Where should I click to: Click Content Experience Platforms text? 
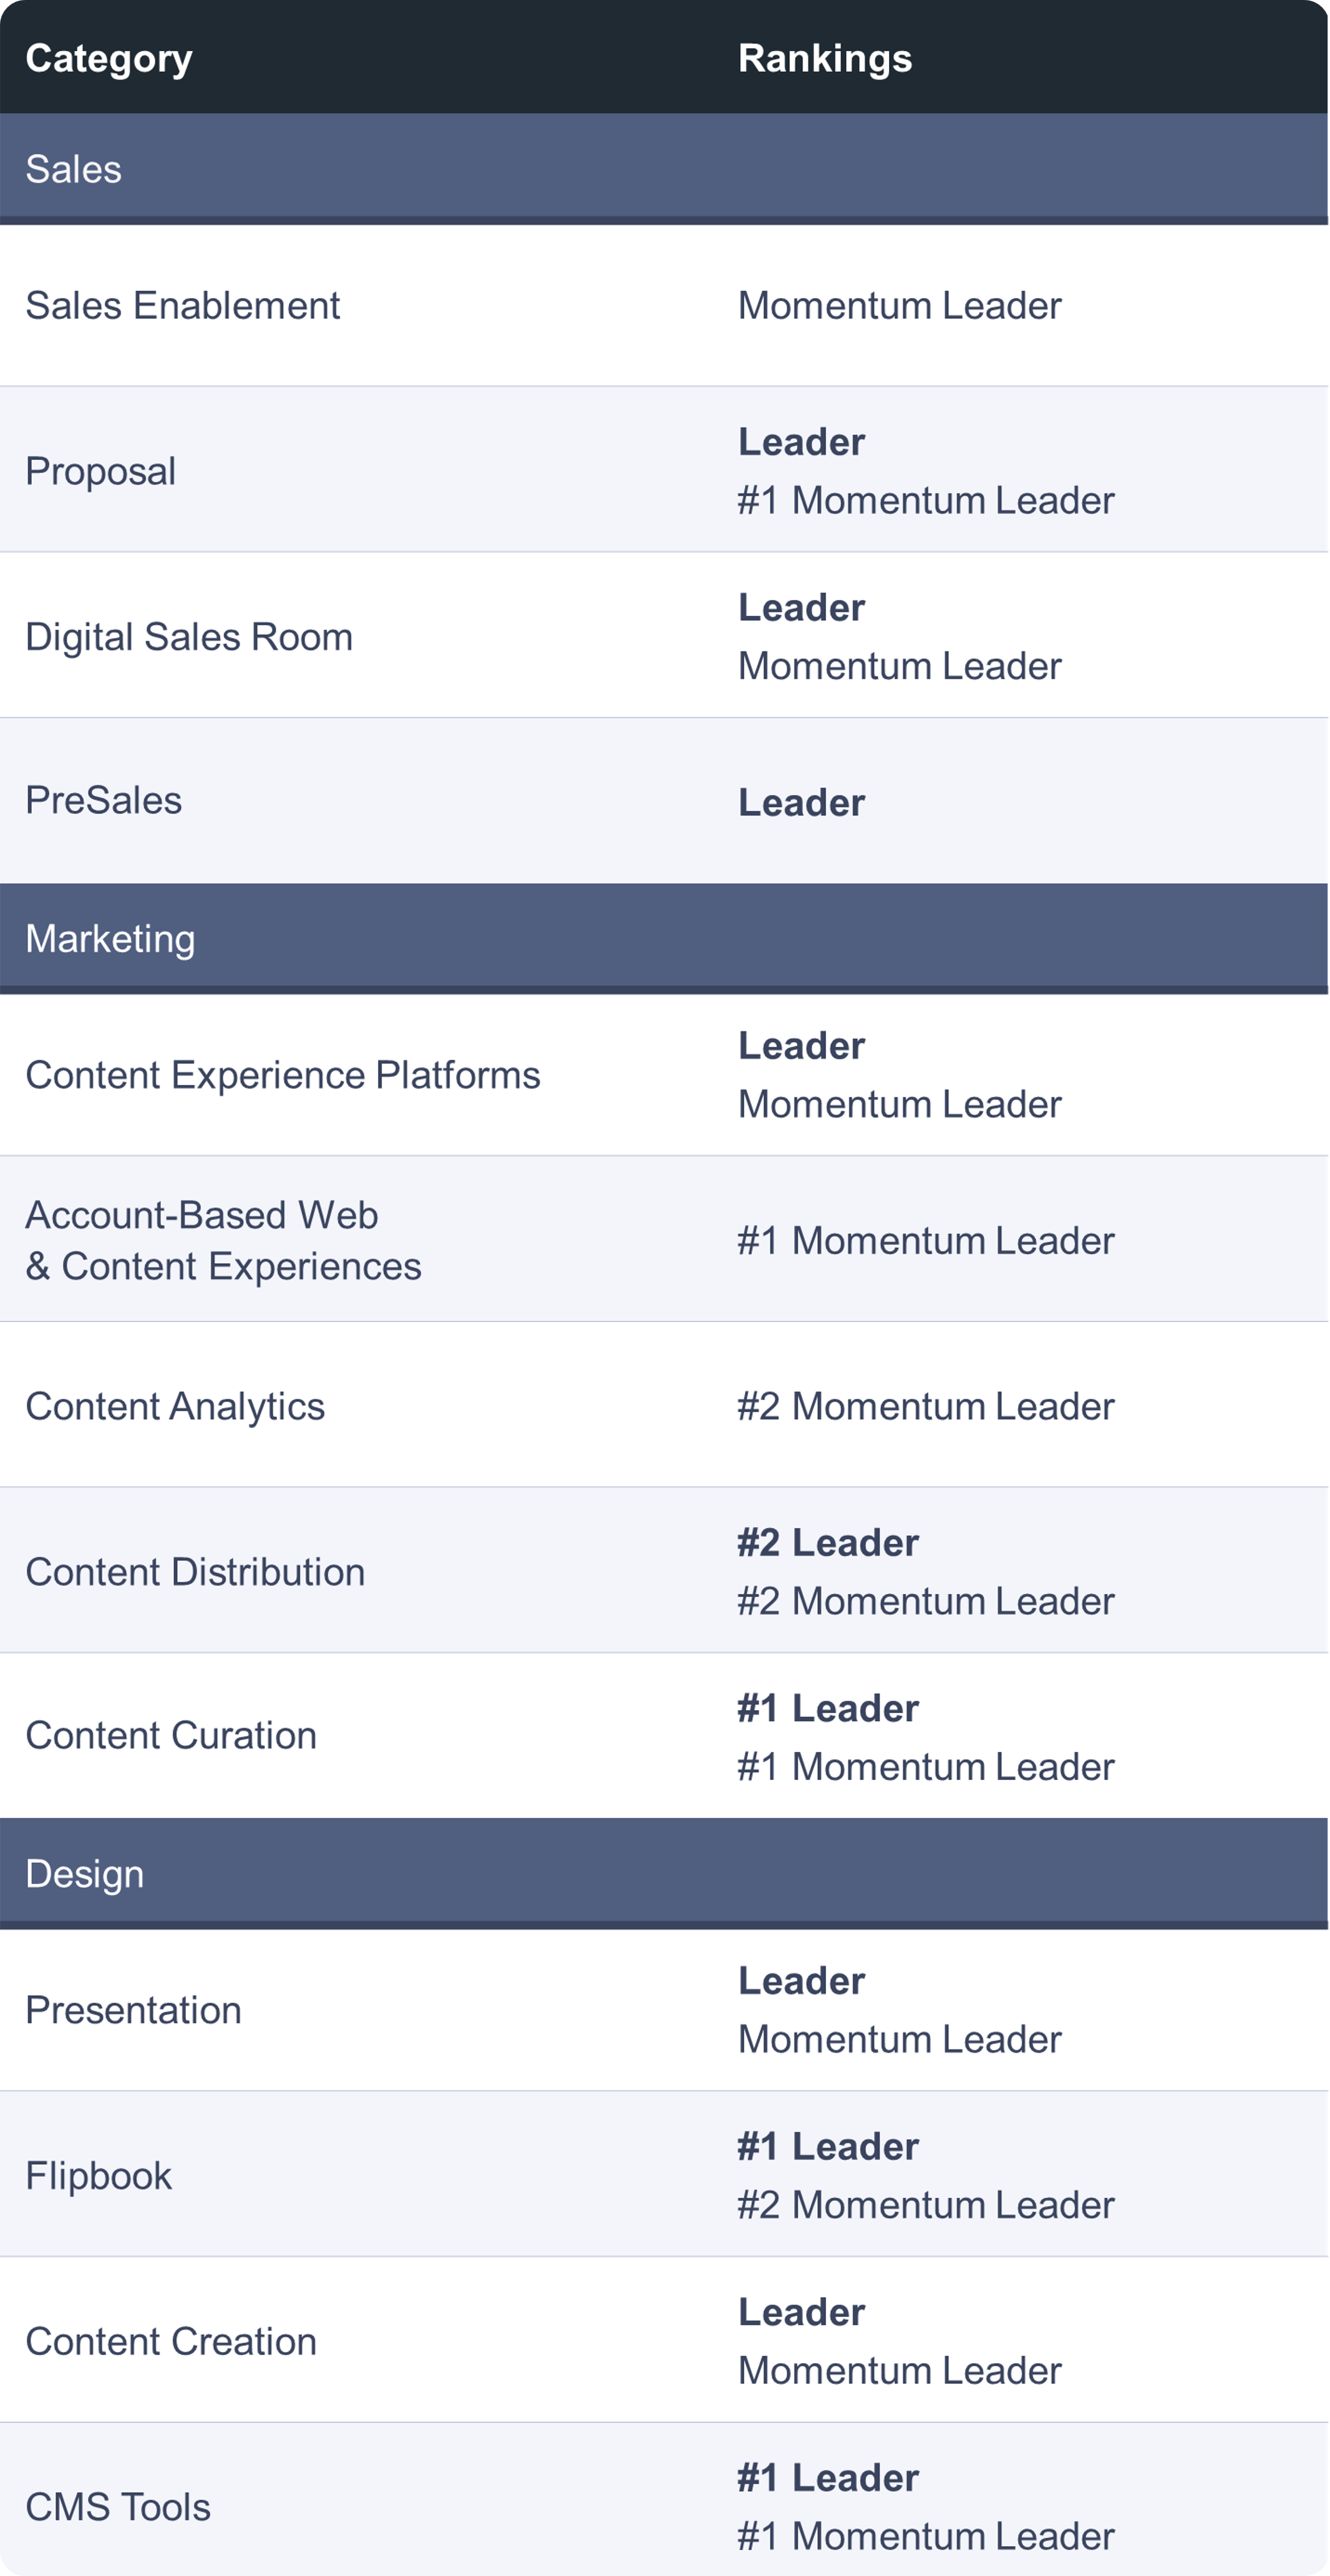click(x=282, y=1075)
